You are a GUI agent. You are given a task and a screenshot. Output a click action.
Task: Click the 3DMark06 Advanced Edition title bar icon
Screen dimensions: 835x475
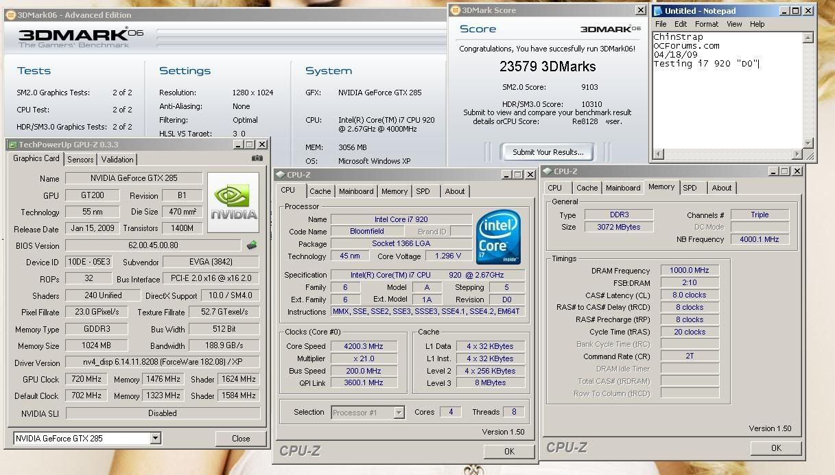[10, 15]
